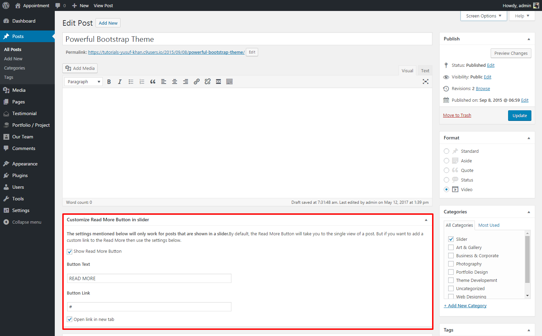Click the admin avatar thumbnail

(536, 5)
